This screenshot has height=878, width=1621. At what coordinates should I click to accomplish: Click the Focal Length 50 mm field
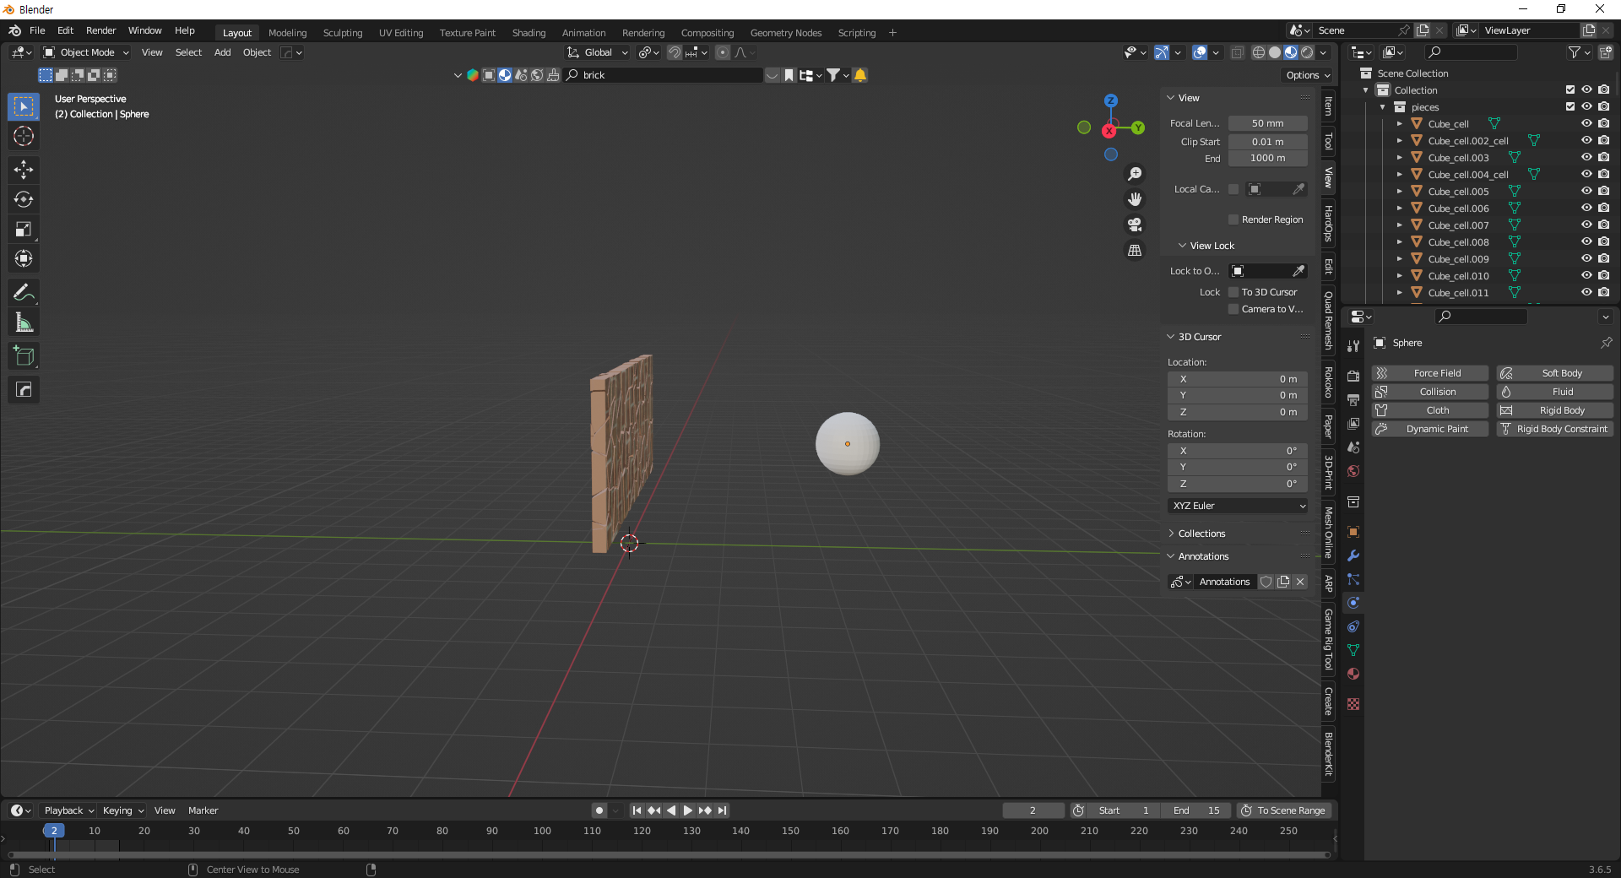(1267, 123)
